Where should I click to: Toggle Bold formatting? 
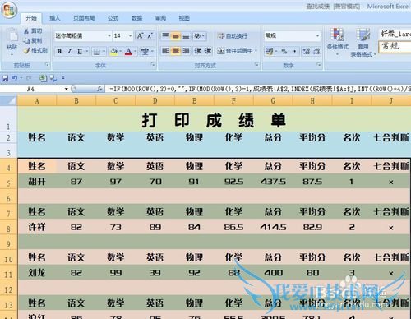click(x=59, y=51)
